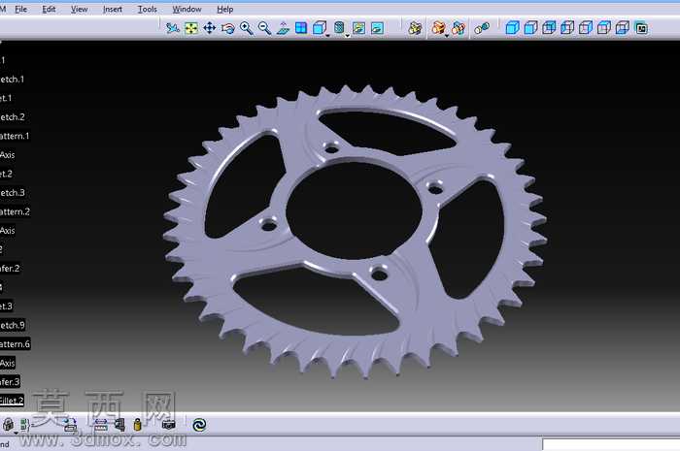This screenshot has width=680, height=451.
Task: Click the blue swirl logo icon
Action: click(x=199, y=425)
